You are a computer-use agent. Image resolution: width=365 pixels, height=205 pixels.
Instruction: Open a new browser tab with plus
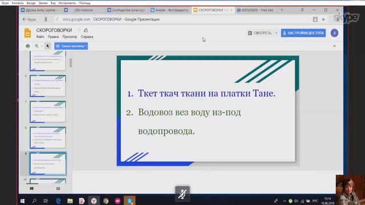coord(282,10)
